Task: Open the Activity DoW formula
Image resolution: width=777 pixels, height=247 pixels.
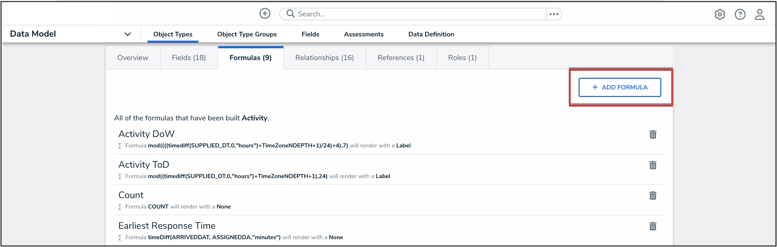Action: [146, 134]
